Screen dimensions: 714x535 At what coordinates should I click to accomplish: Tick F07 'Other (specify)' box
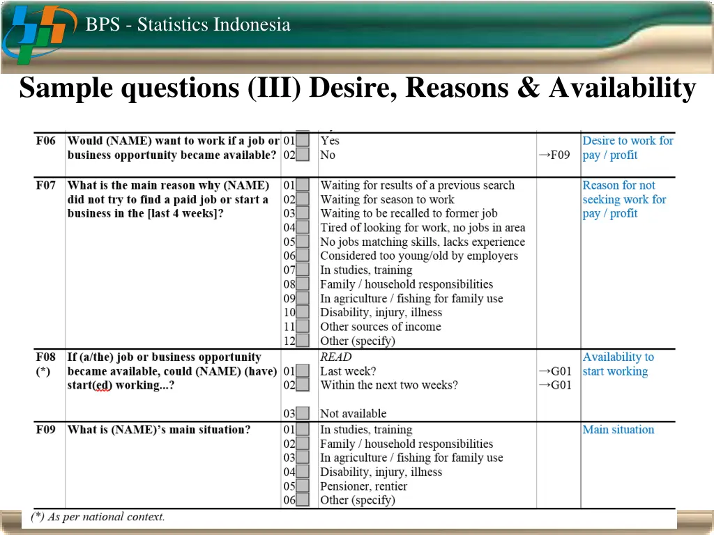(303, 341)
